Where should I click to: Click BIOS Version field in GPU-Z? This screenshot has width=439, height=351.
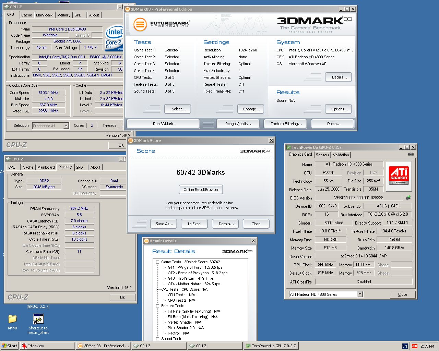(x=359, y=198)
